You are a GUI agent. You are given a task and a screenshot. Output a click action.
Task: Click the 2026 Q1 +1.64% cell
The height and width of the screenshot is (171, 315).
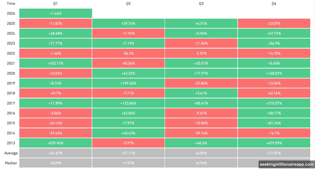pos(55,13)
